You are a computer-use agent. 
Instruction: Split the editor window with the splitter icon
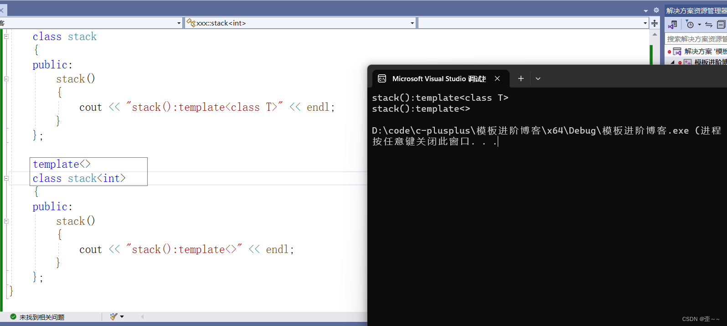coord(655,23)
